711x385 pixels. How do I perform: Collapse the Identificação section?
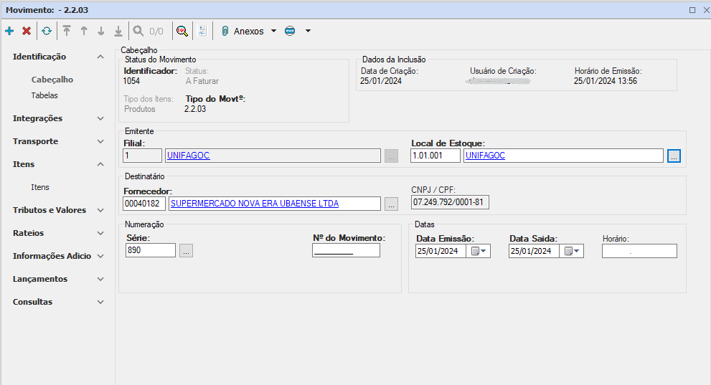tap(100, 57)
